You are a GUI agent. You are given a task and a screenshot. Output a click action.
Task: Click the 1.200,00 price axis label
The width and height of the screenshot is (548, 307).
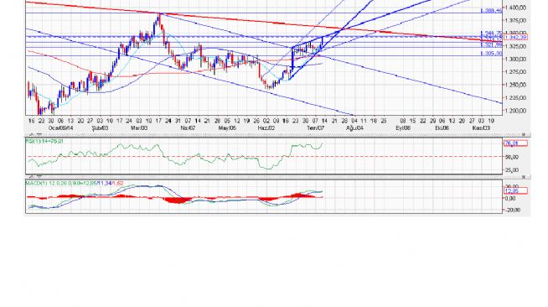point(516,111)
